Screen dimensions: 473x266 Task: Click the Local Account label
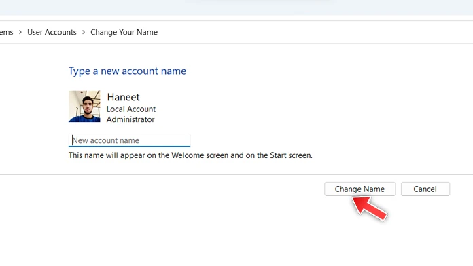(x=131, y=109)
